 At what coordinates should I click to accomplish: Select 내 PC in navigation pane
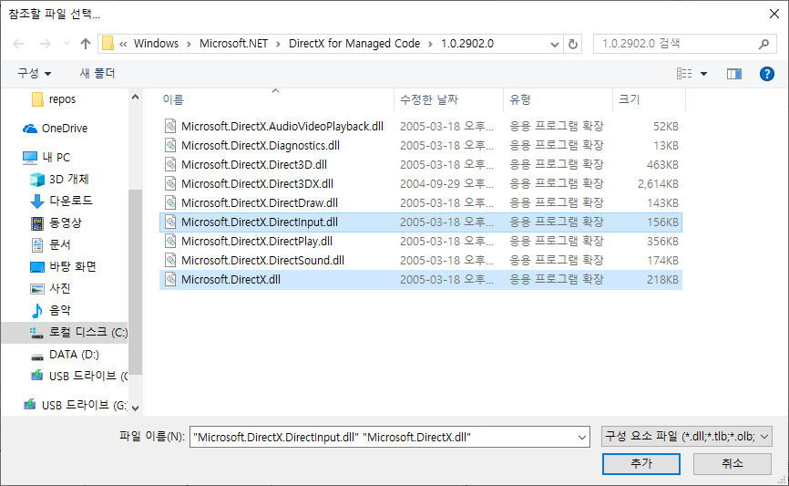click(x=46, y=157)
